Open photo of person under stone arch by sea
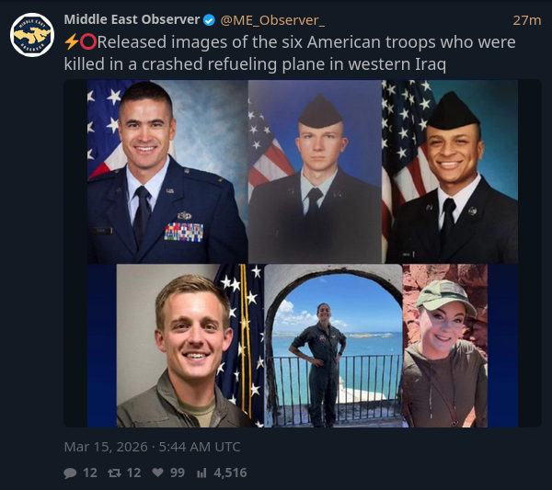Viewport: 552px width, 490px height. 333,347
